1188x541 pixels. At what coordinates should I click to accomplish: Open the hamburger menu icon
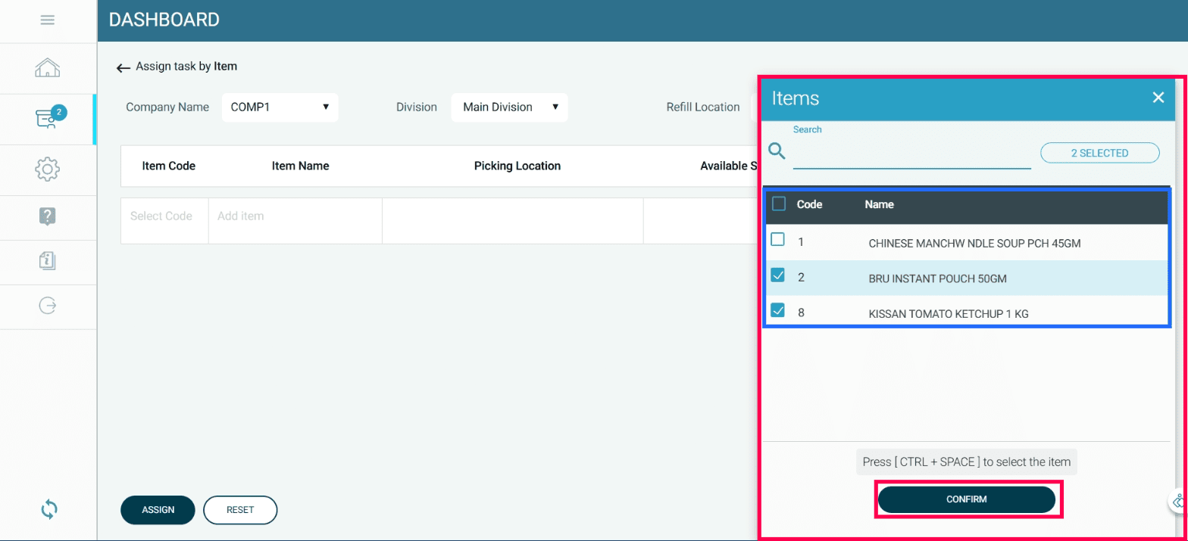click(x=47, y=20)
